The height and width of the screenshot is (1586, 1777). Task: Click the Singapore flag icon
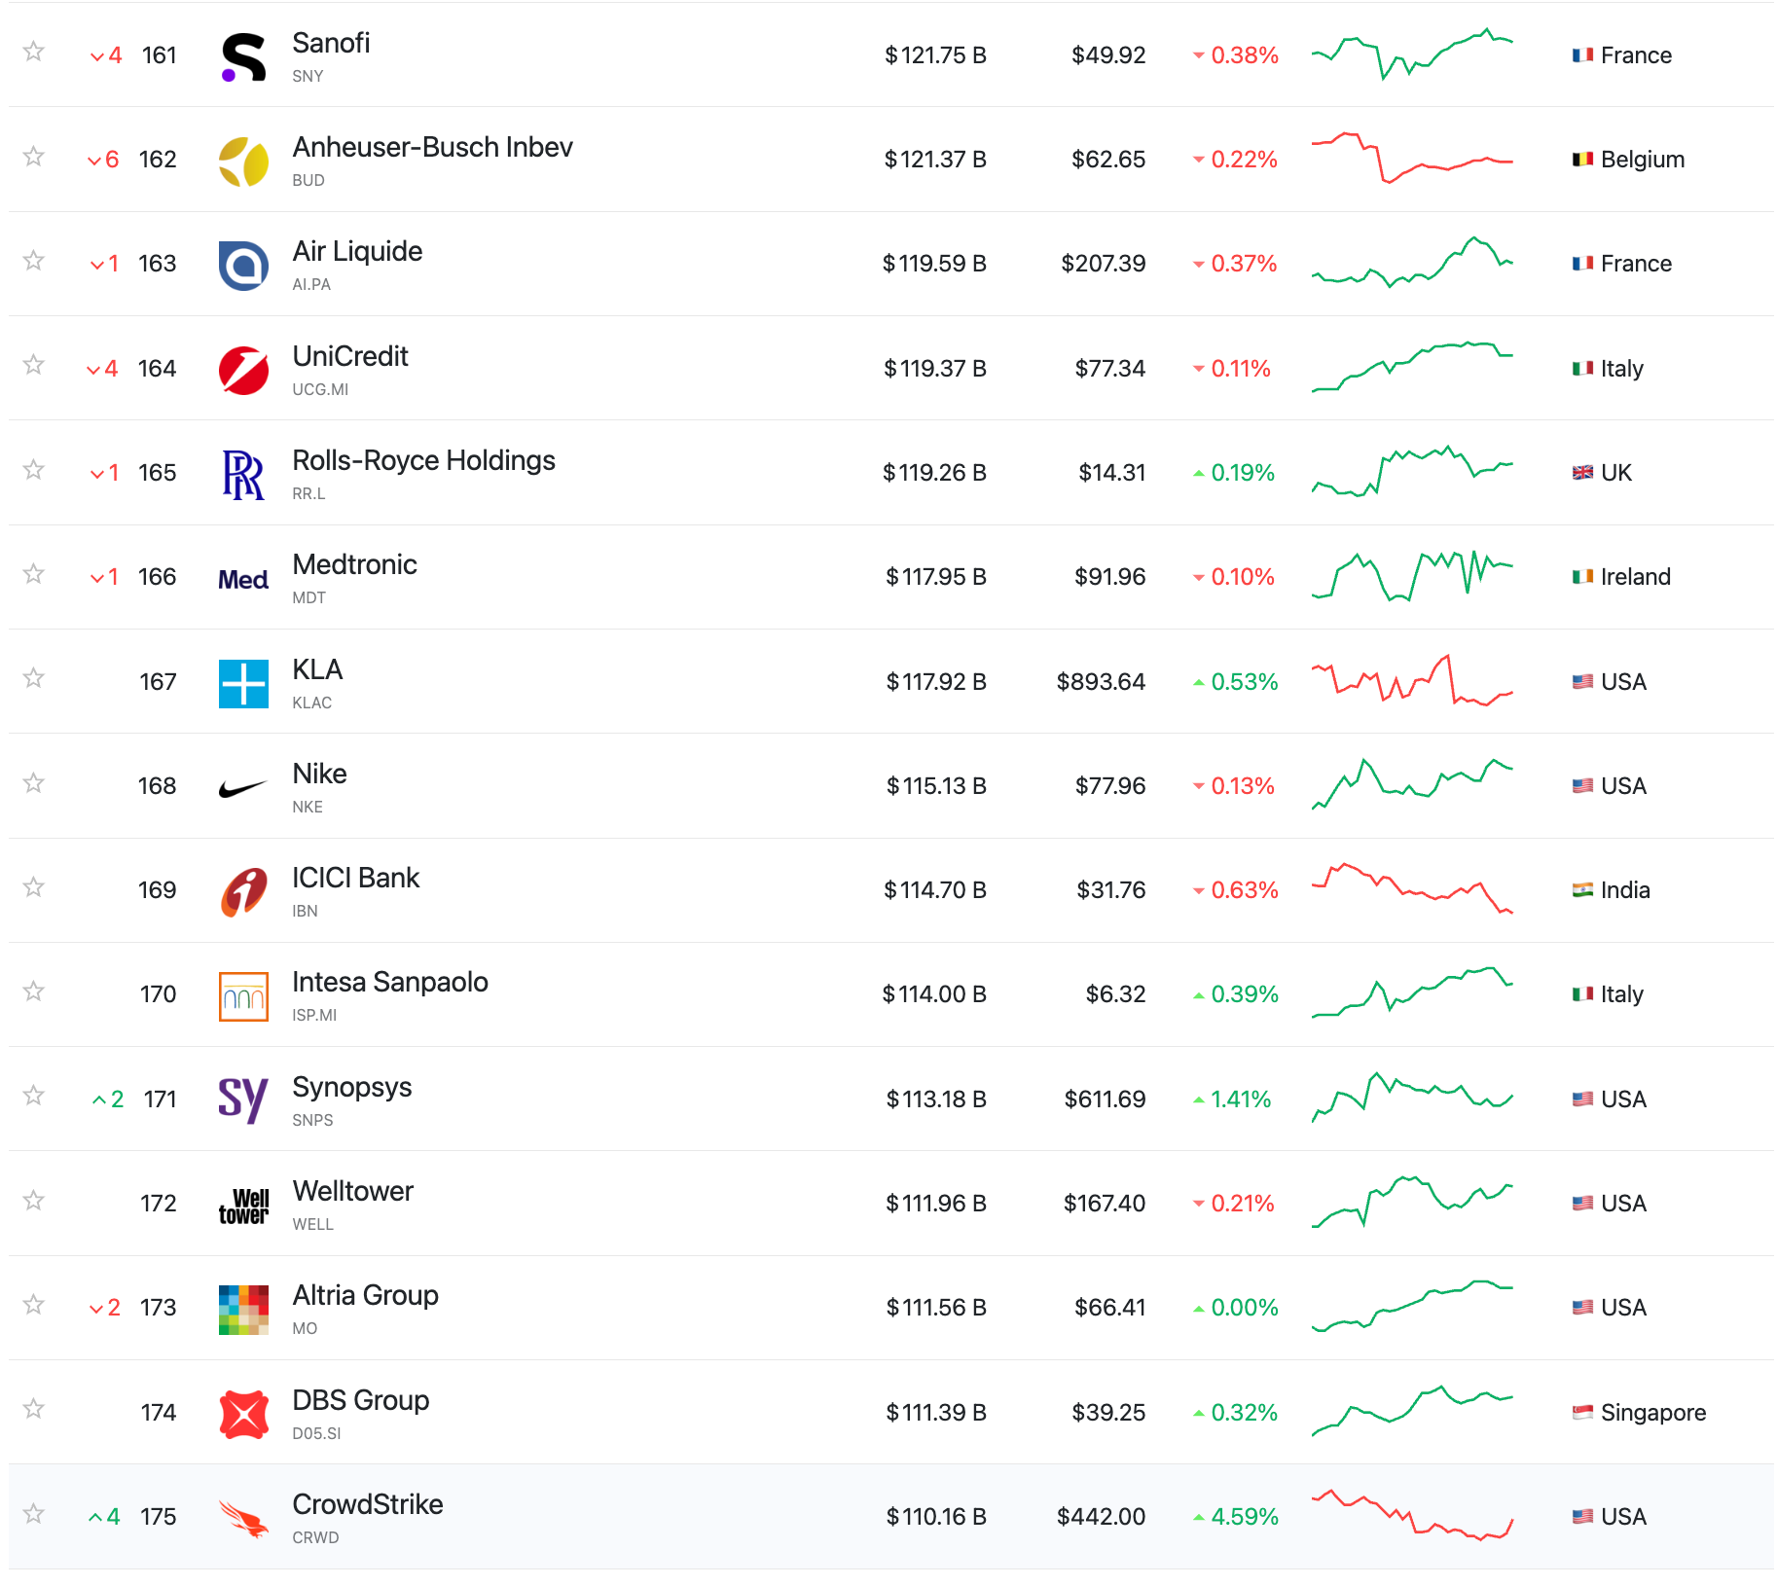(x=1582, y=1413)
